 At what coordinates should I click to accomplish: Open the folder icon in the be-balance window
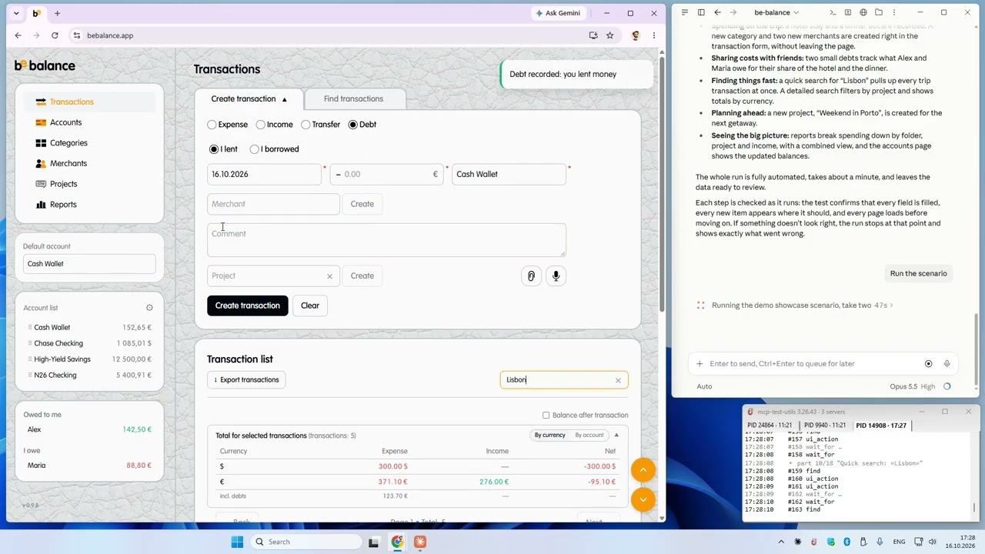pyautogui.click(x=879, y=12)
